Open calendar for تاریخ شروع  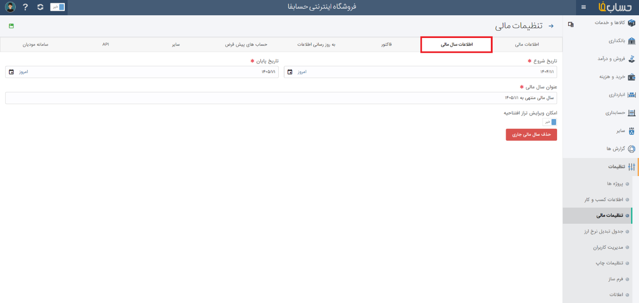(290, 72)
